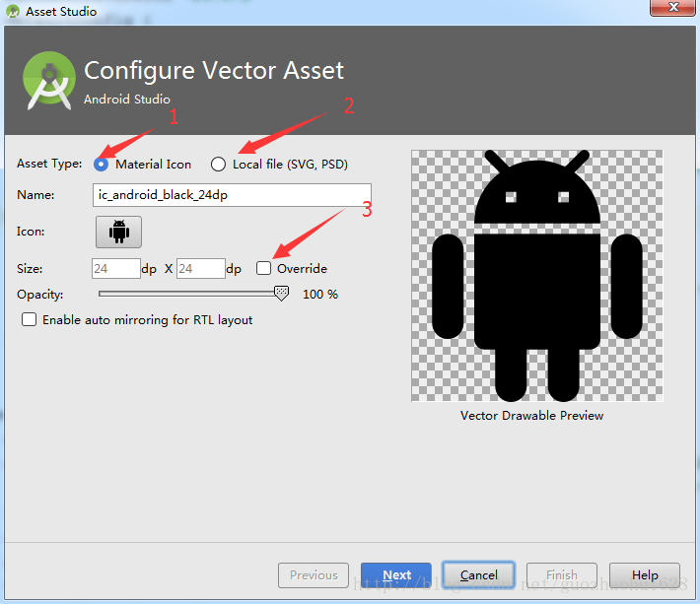Click the Asset Studio title bar icon

tap(13, 11)
